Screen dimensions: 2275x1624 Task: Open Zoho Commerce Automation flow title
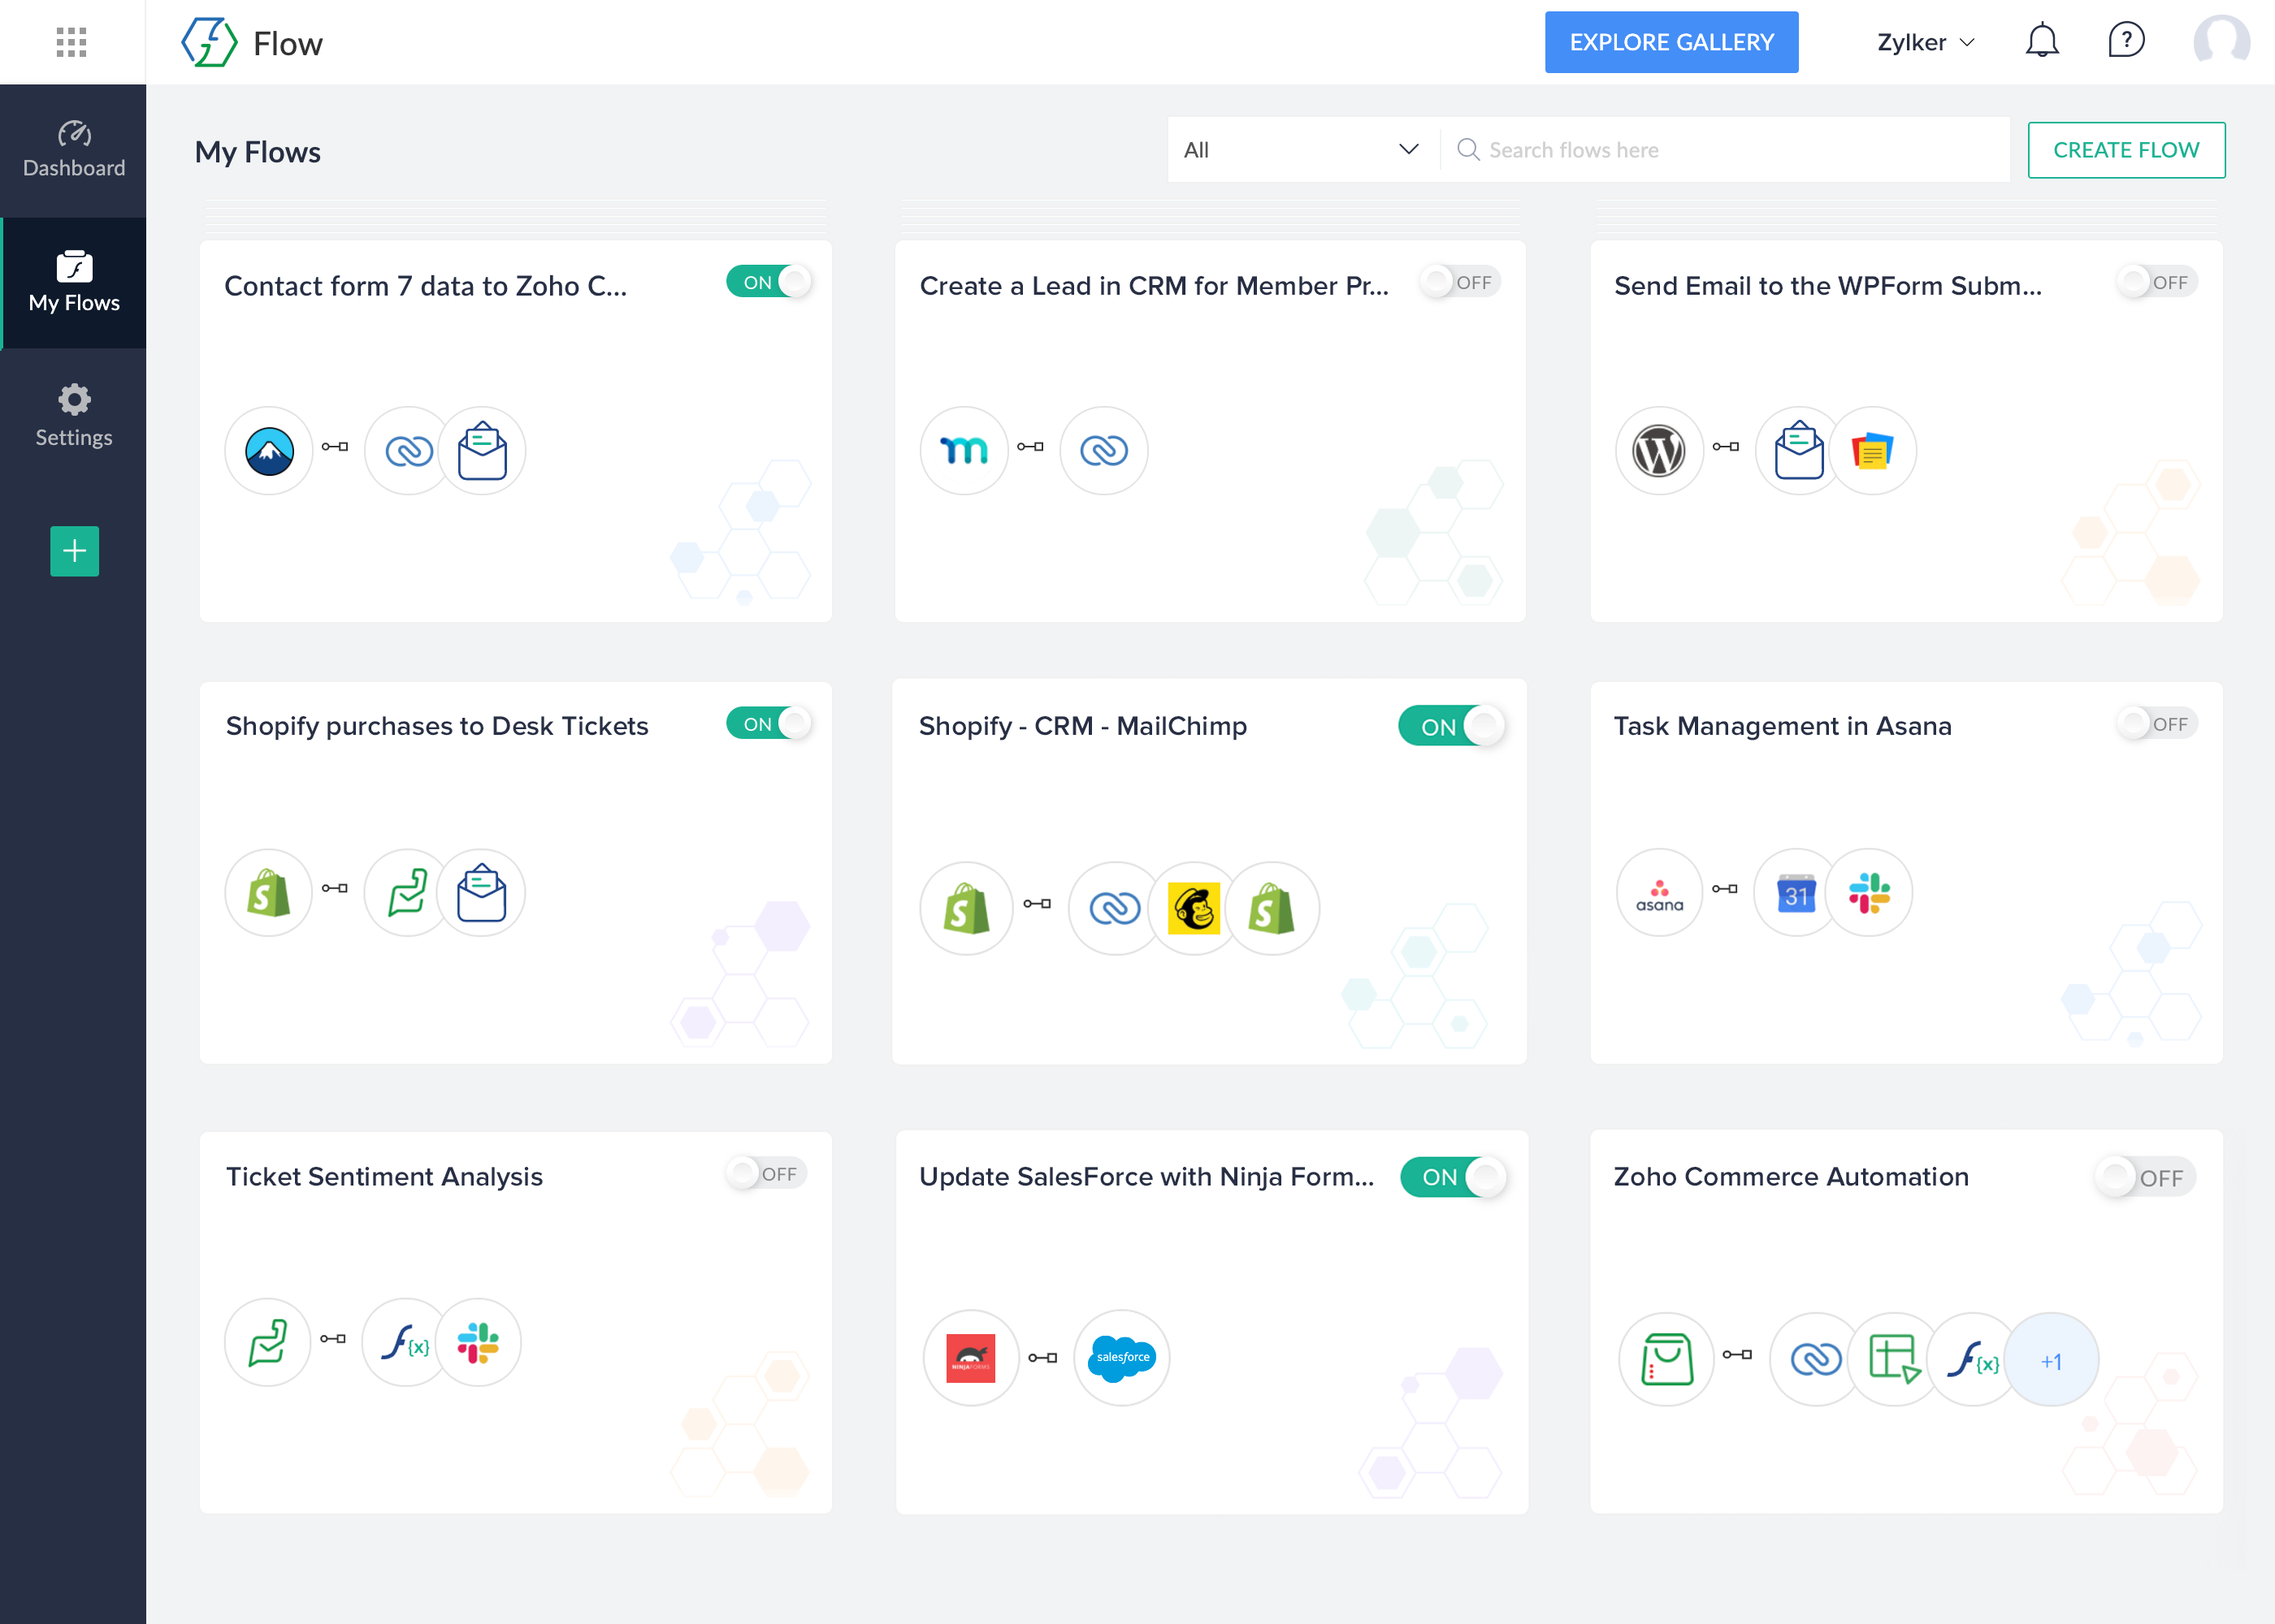point(1791,1177)
